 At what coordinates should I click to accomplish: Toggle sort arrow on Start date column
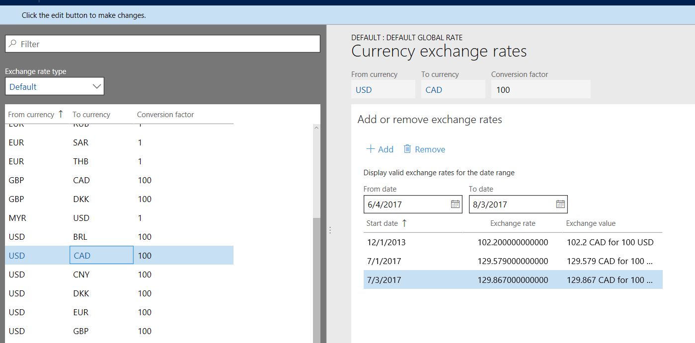point(404,223)
